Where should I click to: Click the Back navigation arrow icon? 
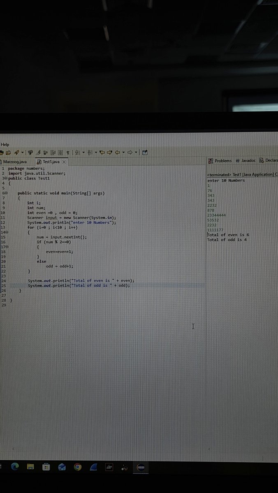[x=117, y=152]
